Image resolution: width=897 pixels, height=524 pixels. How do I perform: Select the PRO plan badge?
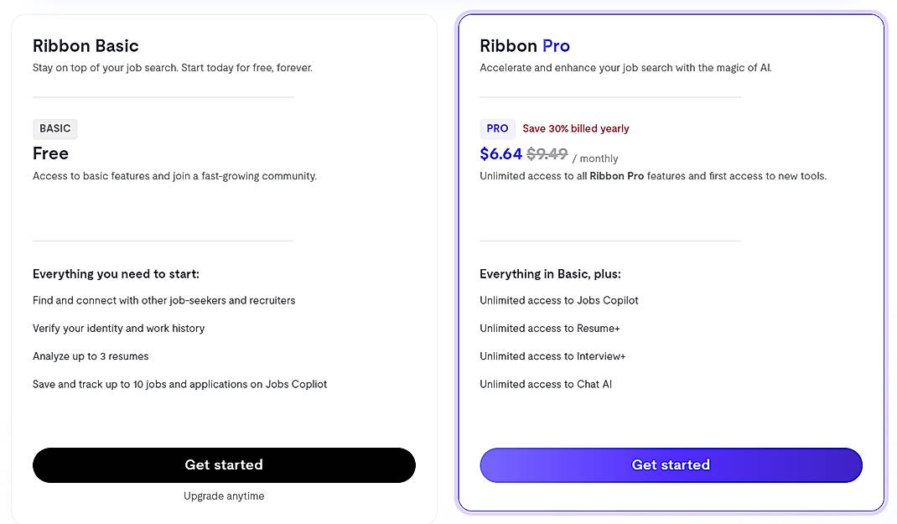tap(497, 128)
